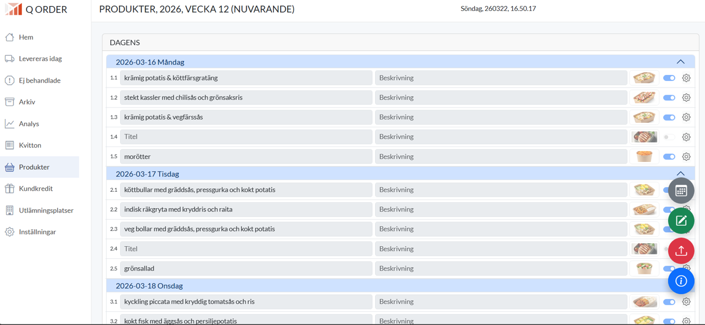Click the Q ORDER logo
Image resolution: width=705 pixels, height=325 pixels.
click(36, 9)
